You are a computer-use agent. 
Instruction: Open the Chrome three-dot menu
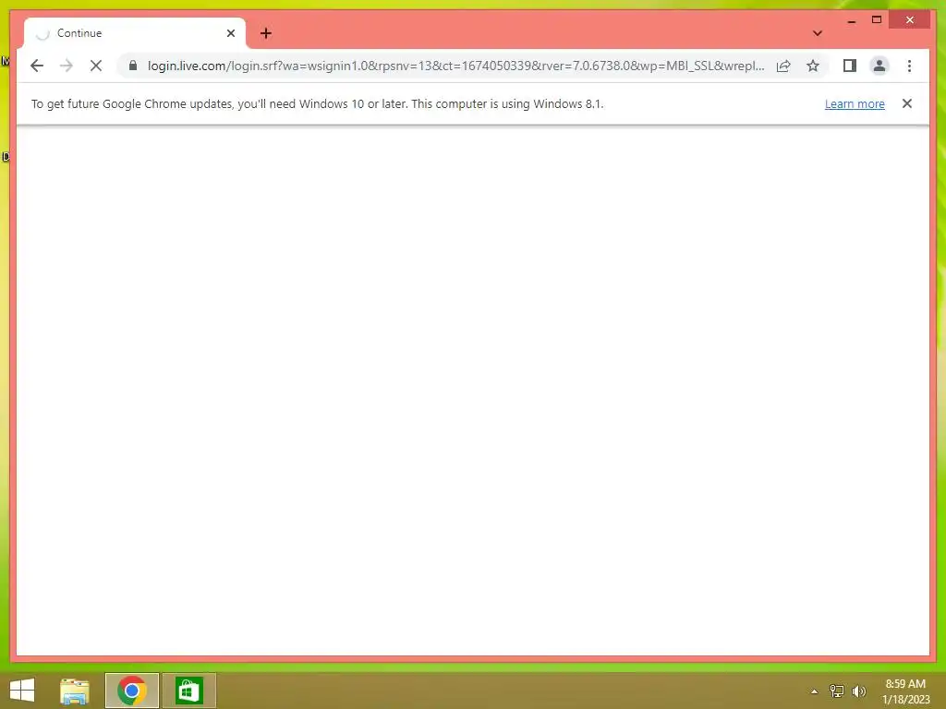pos(909,66)
